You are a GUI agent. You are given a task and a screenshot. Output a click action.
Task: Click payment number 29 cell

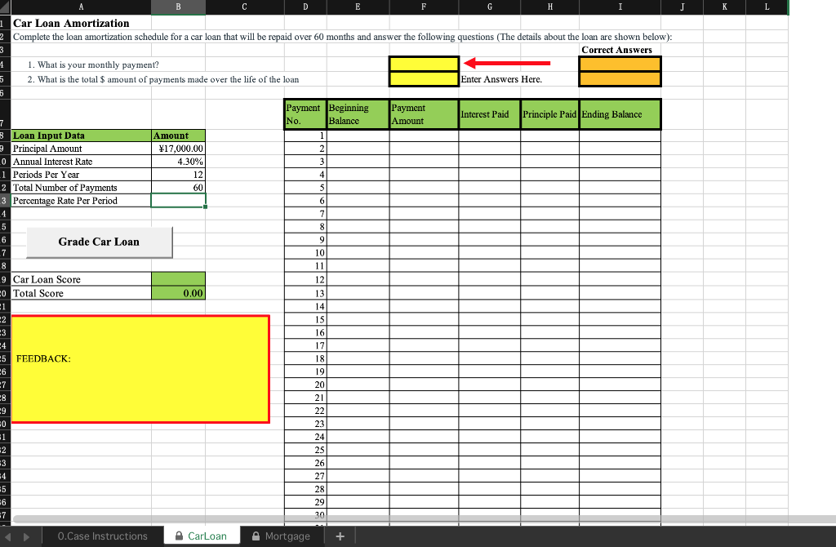305,501
